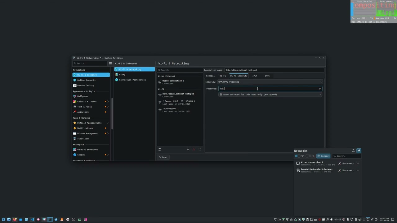Click the Bluetooth icon in system tray
Image resolution: width=397 pixels, height=223 pixels.
(x=336, y=220)
